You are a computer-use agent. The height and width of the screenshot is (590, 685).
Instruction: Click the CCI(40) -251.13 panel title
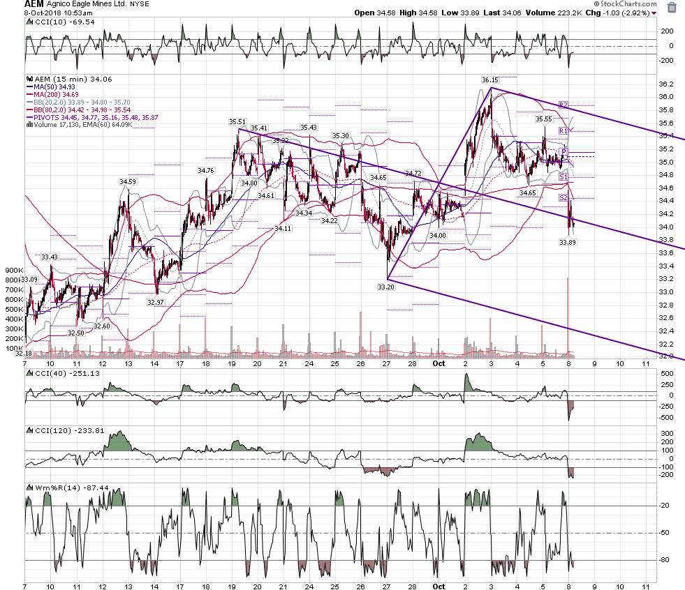[x=67, y=374]
